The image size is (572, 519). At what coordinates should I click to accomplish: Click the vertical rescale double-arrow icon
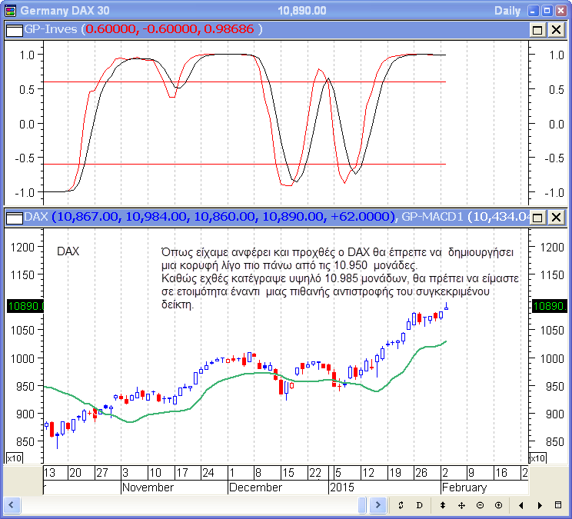pyautogui.click(x=443, y=505)
